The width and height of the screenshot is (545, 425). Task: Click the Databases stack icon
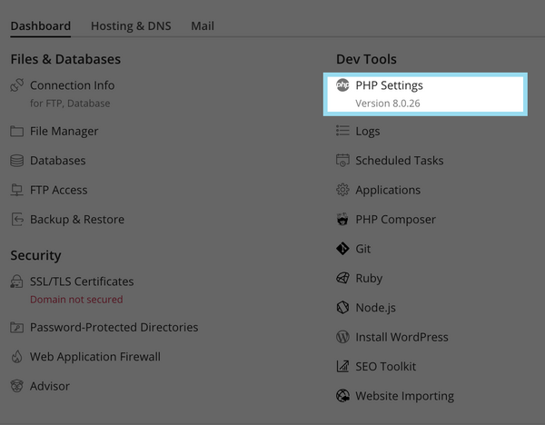click(16, 161)
